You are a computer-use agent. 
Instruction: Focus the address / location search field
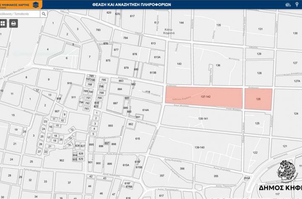pos(20,13)
